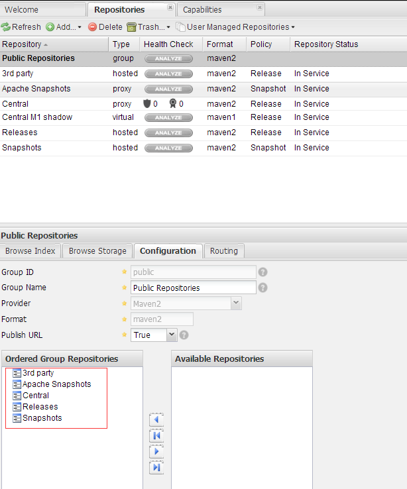407x489 pixels.
Task: Select 3rd party in Ordered Group Repositories
Action: coord(33,373)
